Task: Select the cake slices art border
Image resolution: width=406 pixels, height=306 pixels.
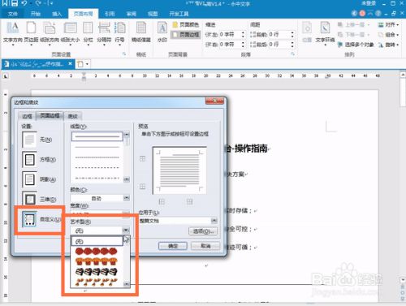Action: (97, 271)
